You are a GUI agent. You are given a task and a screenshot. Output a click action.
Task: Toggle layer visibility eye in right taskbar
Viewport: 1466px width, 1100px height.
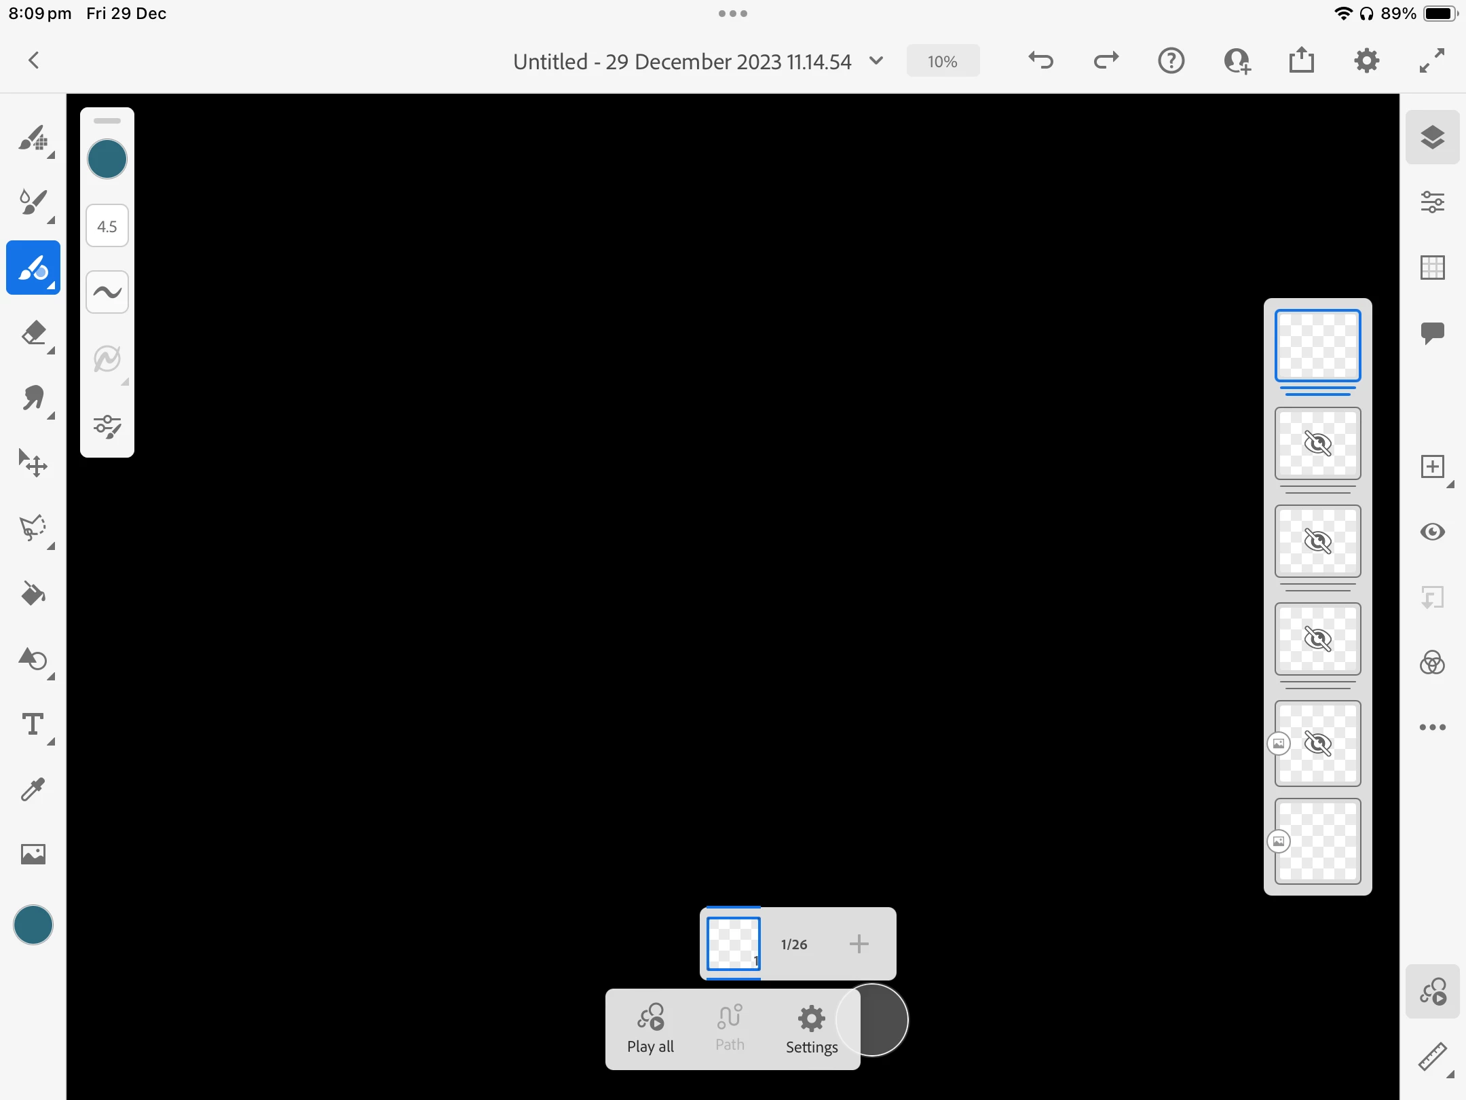(x=1432, y=532)
